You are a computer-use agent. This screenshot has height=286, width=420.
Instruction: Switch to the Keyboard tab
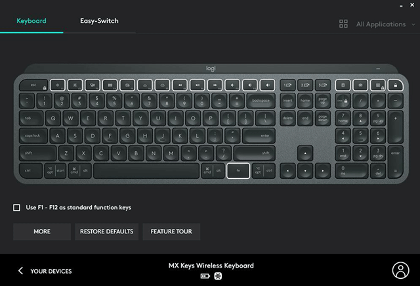[31, 21]
